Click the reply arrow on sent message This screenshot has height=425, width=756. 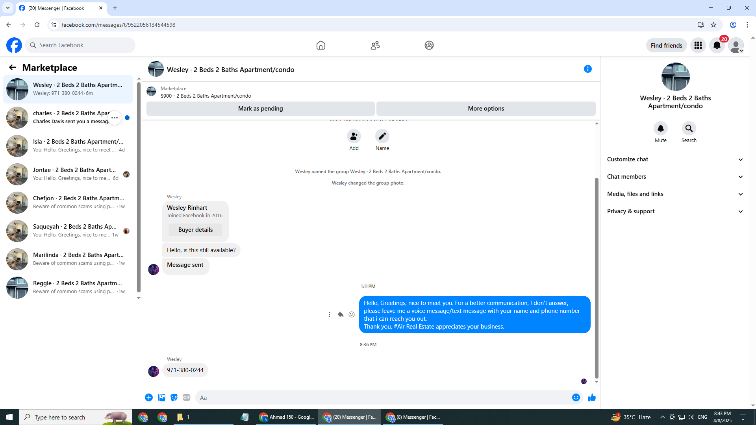point(341,314)
